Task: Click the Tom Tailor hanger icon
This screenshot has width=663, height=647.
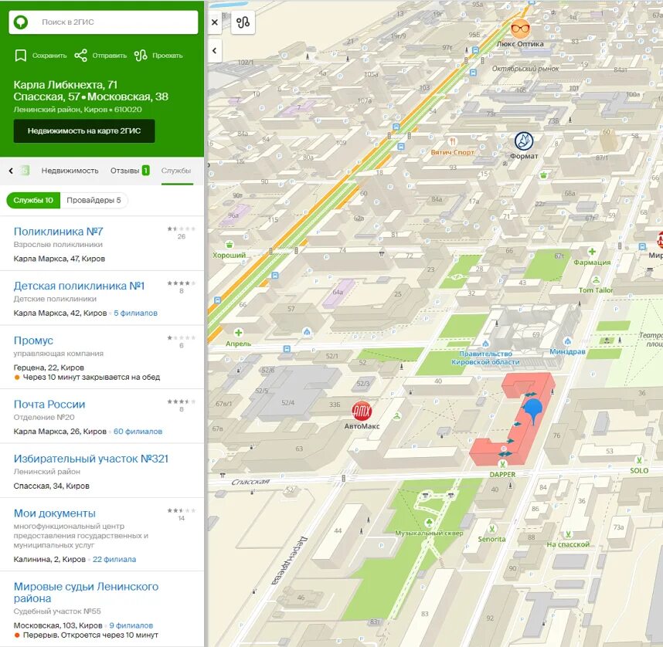Action: [x=596, y=279]
